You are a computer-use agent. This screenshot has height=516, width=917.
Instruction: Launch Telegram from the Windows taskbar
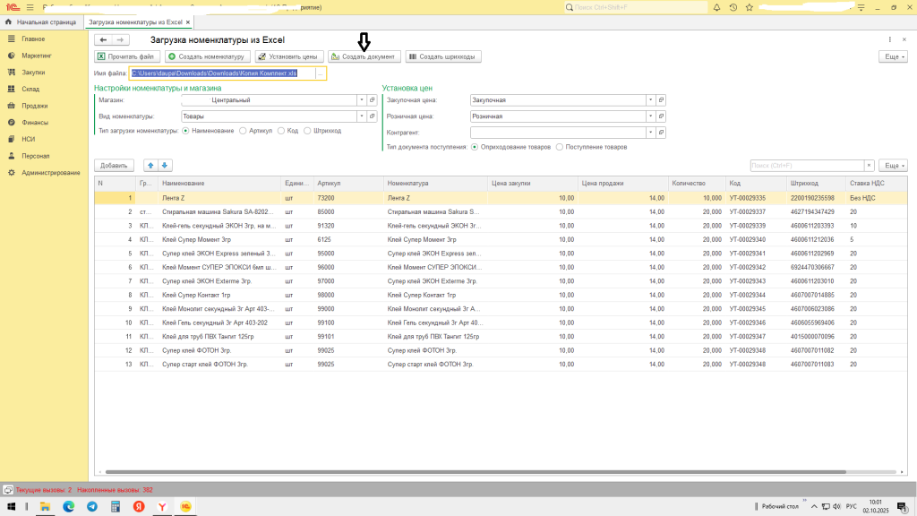click(x=92, y=507)
